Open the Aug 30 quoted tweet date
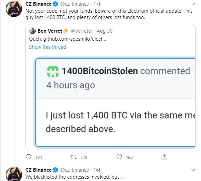 pyautogui.click(x=105, y=31)
